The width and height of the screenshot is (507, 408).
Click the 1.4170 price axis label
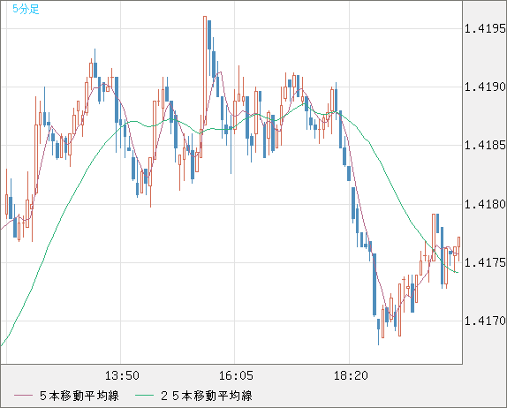(485, 321)
